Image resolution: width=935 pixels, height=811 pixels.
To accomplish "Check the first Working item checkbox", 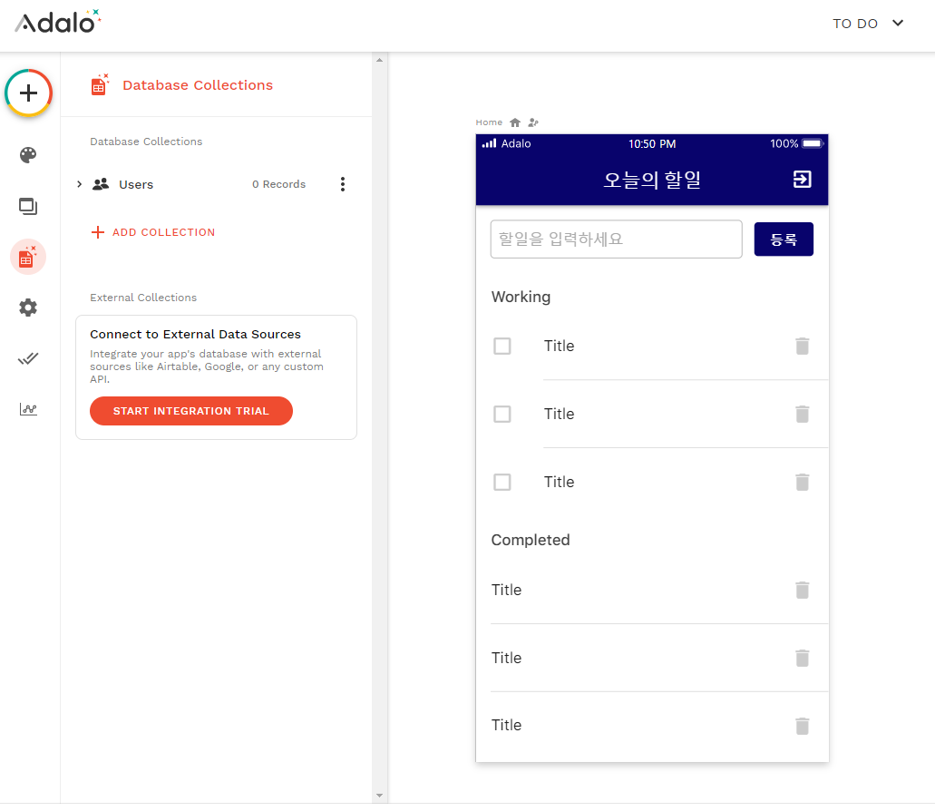I will 502,346.
